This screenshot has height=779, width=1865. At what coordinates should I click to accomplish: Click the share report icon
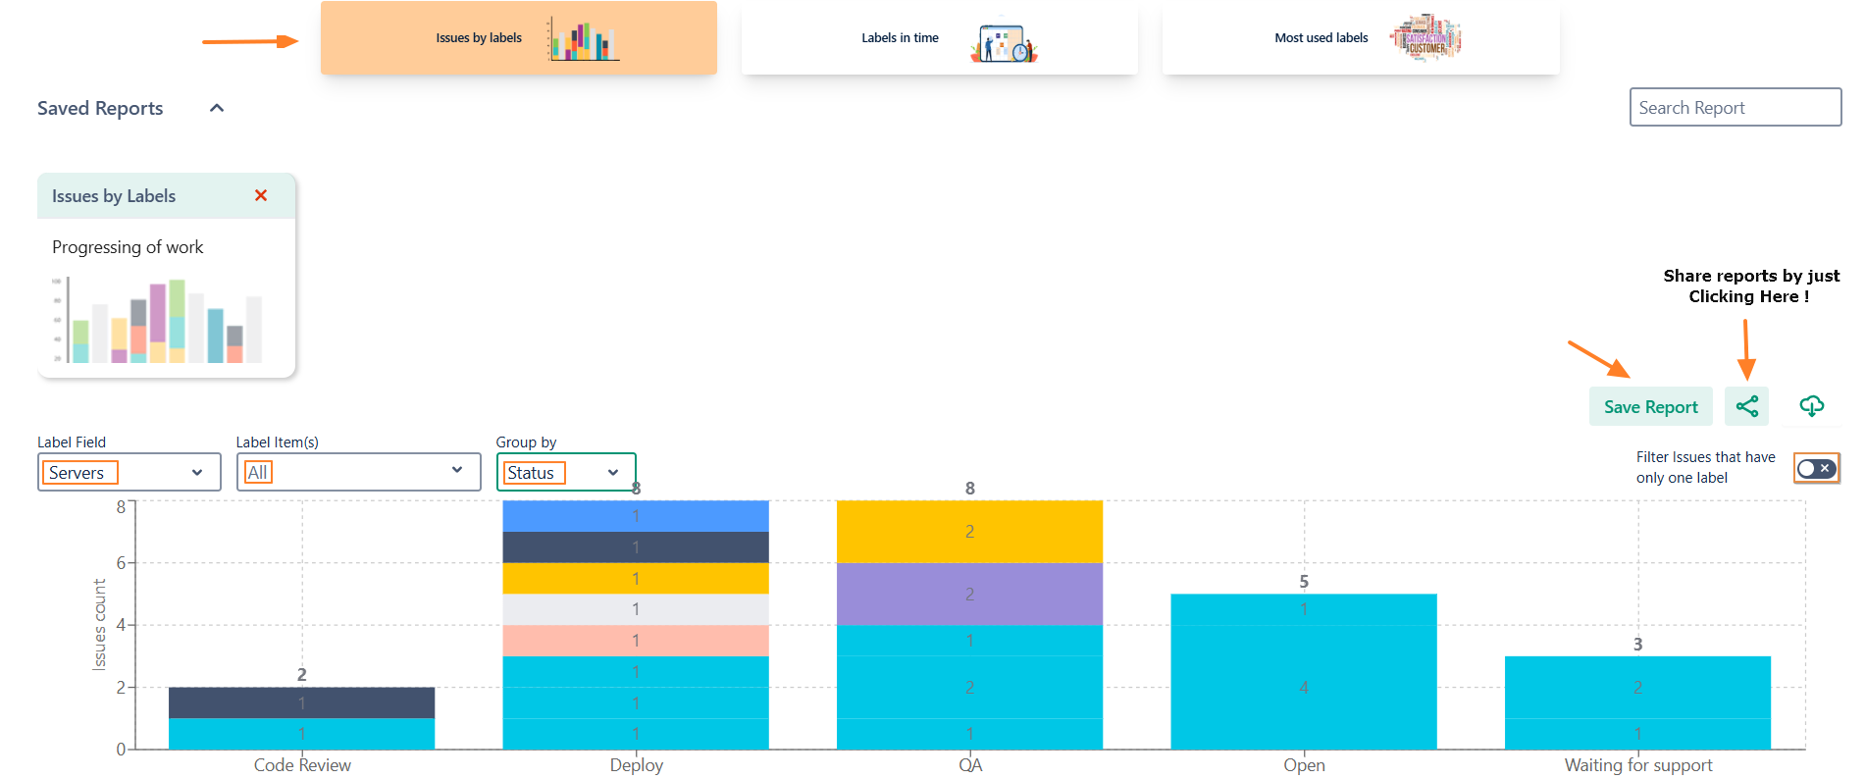click(x=1746, y=406)
